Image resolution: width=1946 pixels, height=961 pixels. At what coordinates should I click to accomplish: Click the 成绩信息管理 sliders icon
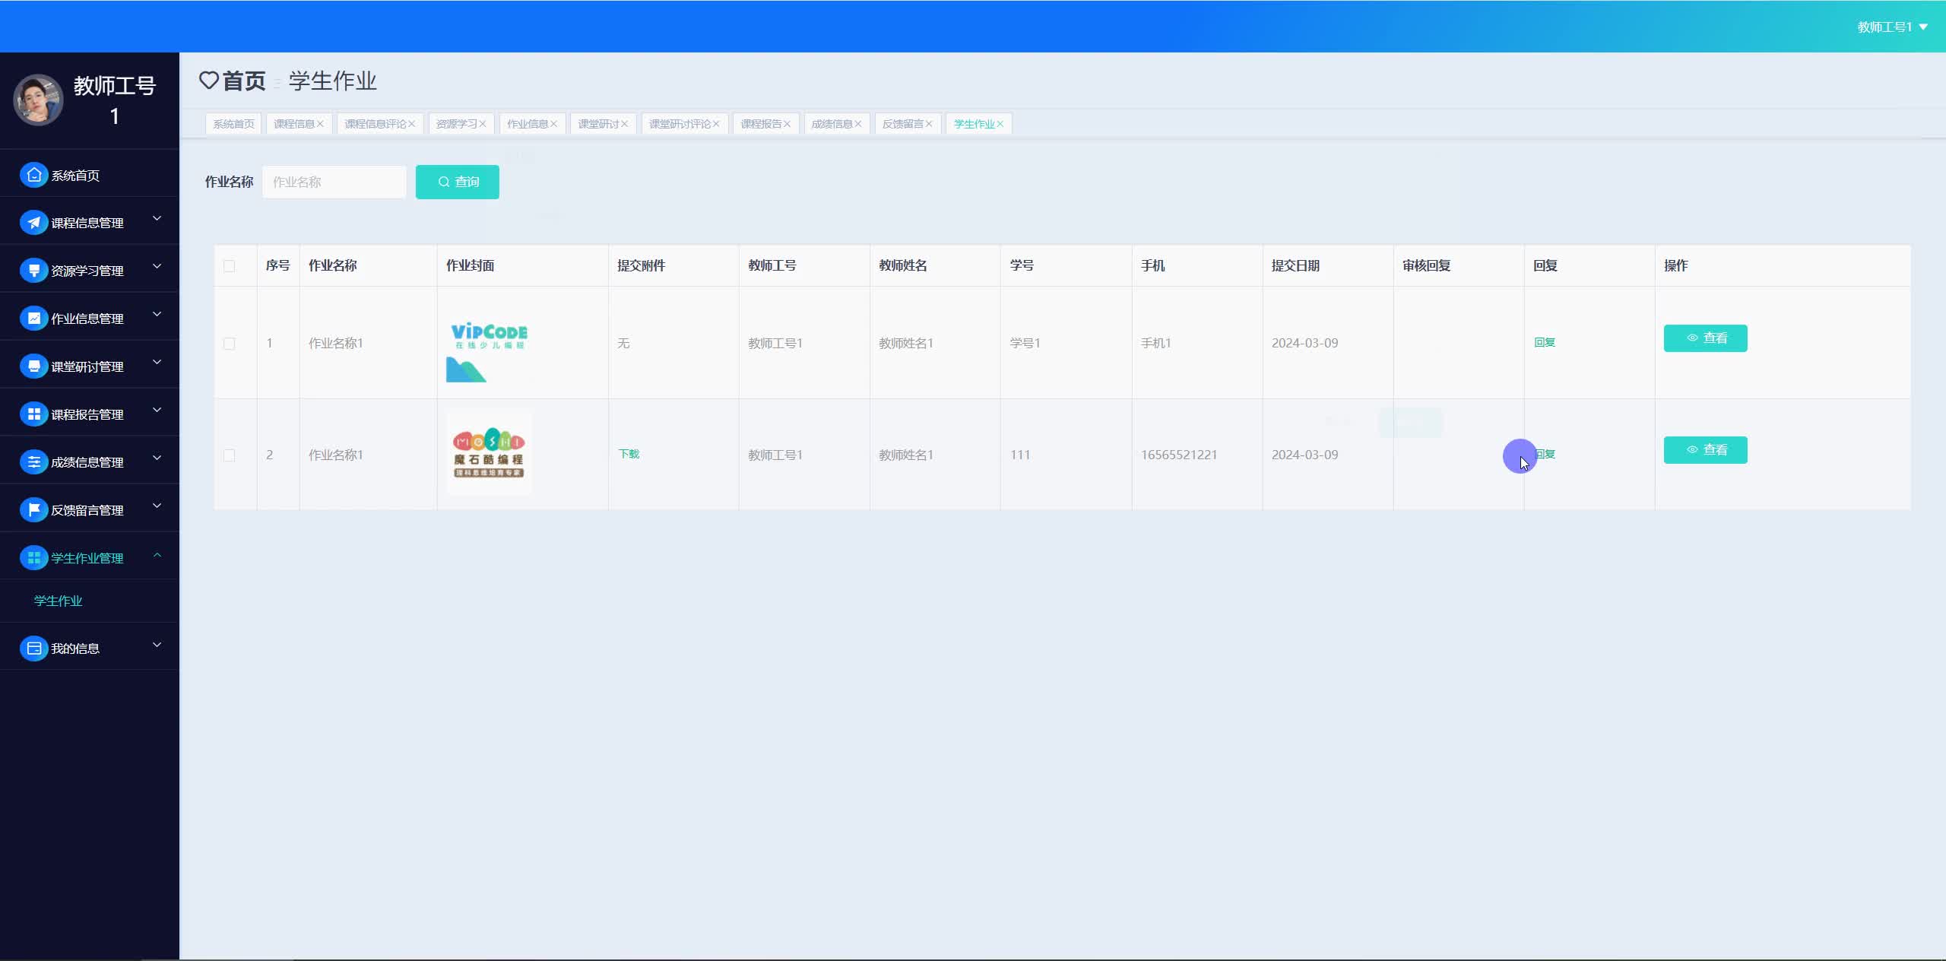coord(33,462)
